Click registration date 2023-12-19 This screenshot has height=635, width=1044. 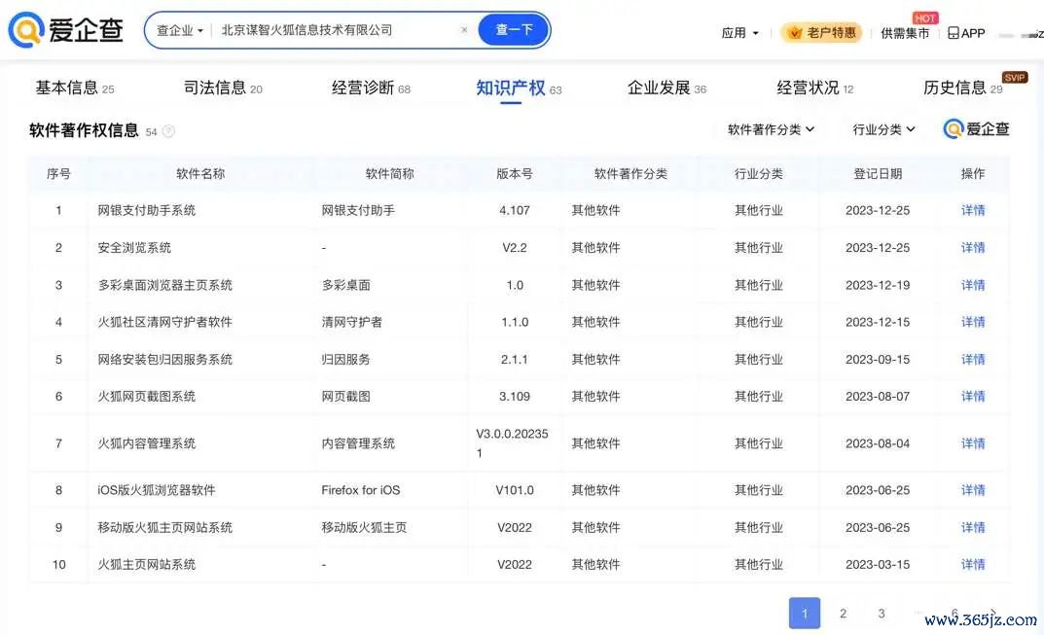878,285
